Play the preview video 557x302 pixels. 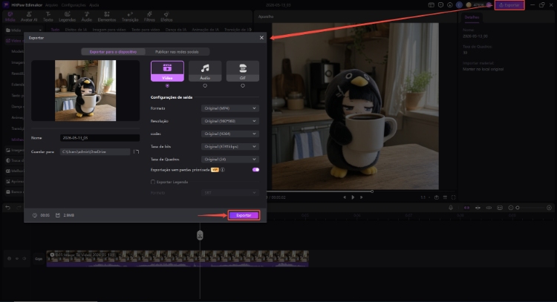353,197
